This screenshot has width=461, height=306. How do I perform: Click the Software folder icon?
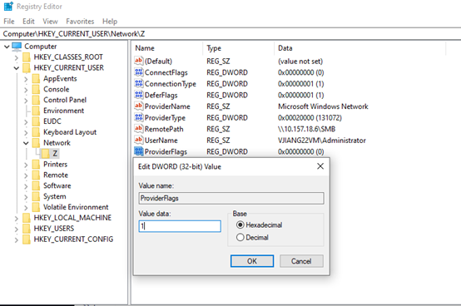pos(36,185)
